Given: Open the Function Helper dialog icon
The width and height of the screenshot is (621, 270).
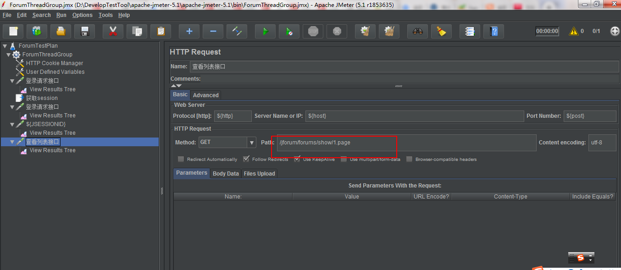Looking at the screenshot, I should tap(470, 31).
